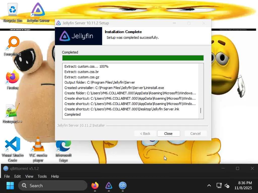Click the install log scrollbar thumb
The height and width of the screenshot is (193, 258).
click(201, 111)
